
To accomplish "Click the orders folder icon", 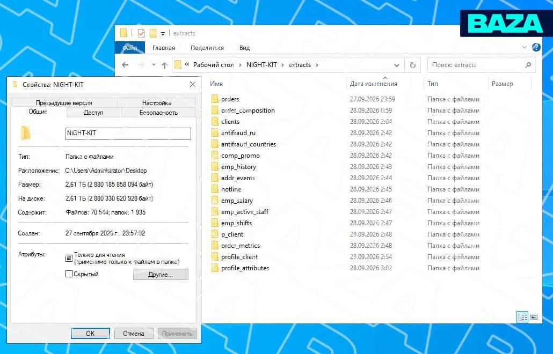I will [x=215, y=99].
